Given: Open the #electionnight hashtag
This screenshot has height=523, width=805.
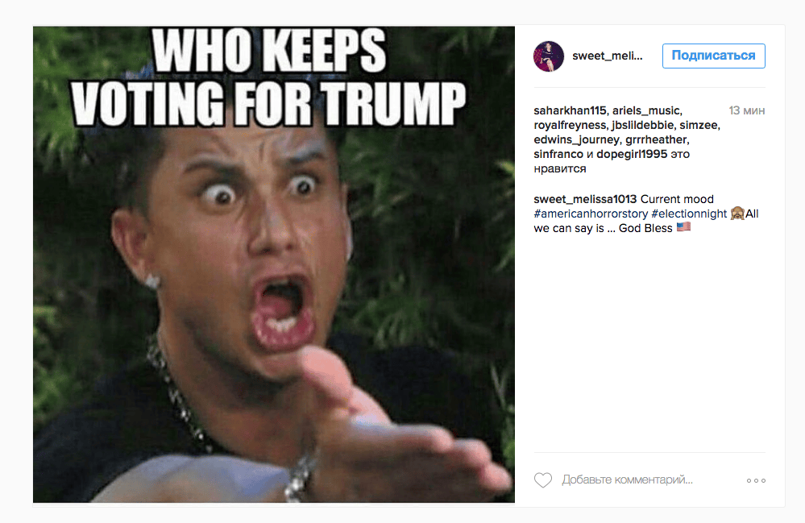Looking at the screenshot, I should (x=689, y=214).
